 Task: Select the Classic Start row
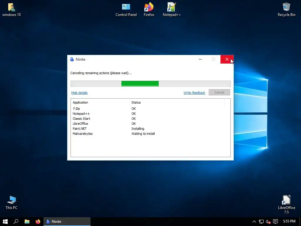[150, 119]
